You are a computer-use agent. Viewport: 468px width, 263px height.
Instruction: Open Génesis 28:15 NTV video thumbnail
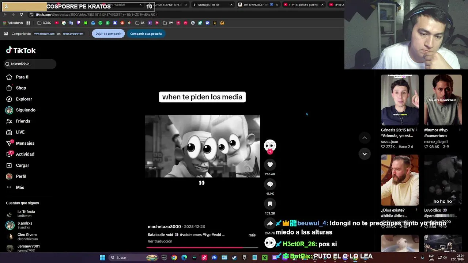[x=400, y=100]
